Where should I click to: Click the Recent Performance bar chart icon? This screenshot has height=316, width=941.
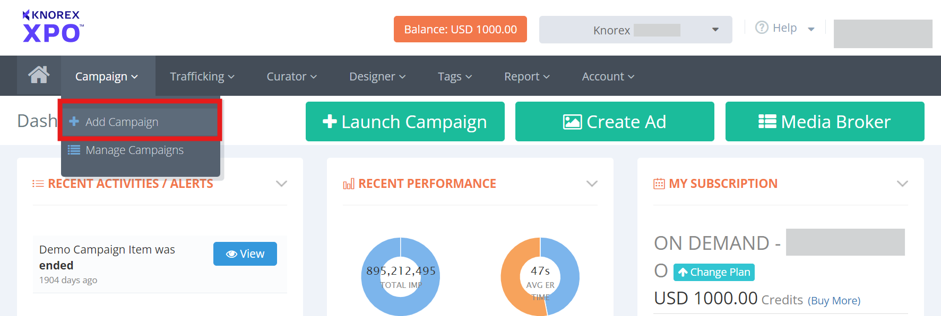pyautogui.click(x=349, y=184)
